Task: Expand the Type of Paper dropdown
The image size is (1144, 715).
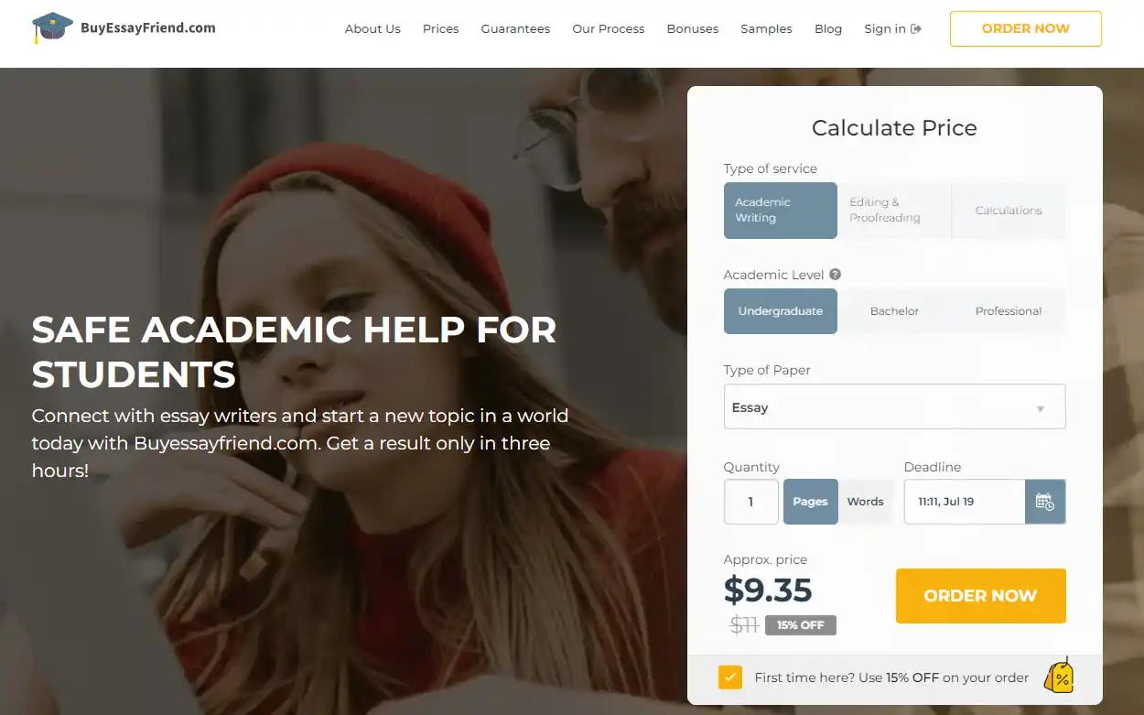Action: click(x=894, y=406)
